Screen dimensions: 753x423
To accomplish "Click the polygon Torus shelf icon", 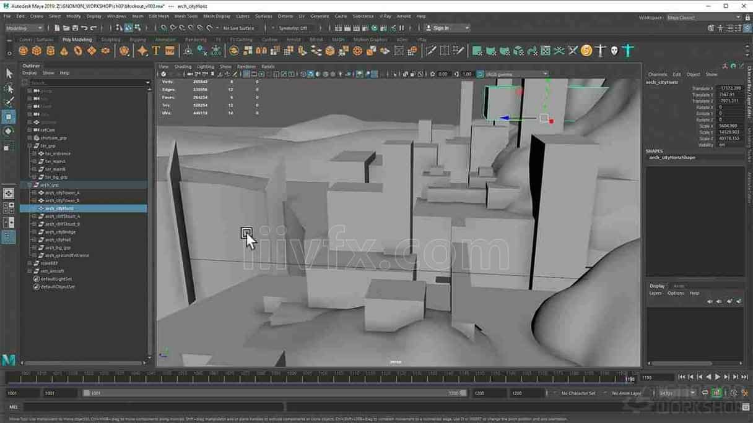I will coord(78,51).
